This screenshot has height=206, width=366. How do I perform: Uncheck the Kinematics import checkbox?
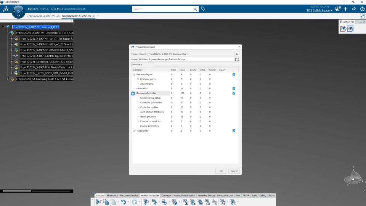(234, 88)
